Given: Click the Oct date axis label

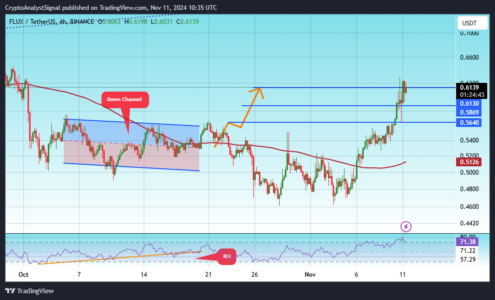Looking at the screenshot, I should [24, 275].
